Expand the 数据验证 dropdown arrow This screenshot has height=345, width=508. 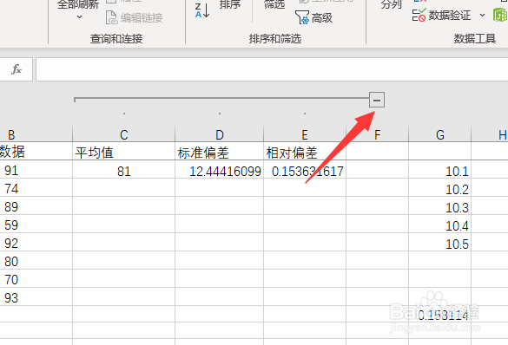coord(483,16)
